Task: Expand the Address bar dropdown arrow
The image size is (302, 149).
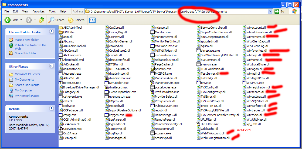Action: point(270,12)
